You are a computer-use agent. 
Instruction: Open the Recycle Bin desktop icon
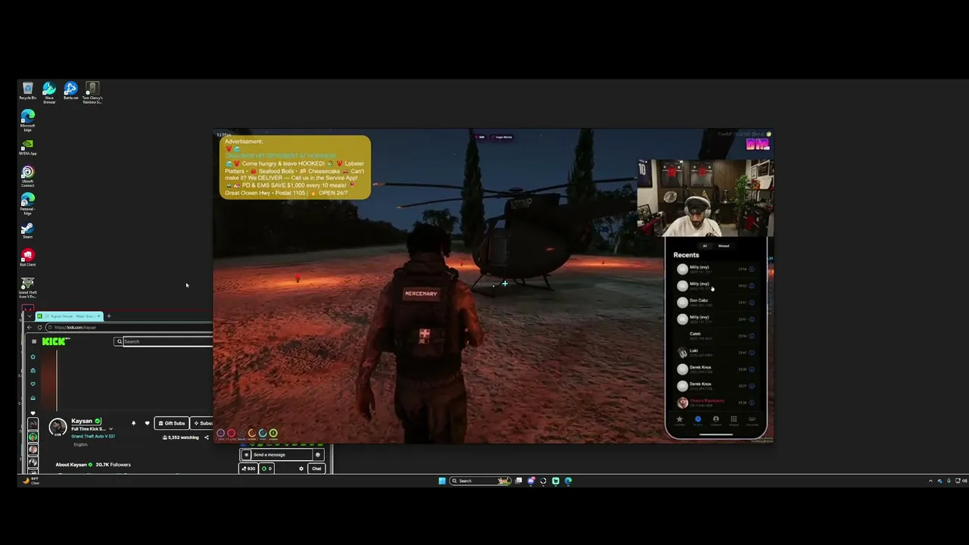[x=28, y=91]
